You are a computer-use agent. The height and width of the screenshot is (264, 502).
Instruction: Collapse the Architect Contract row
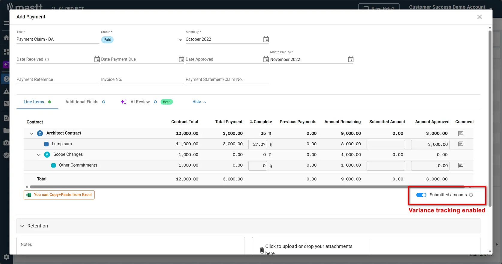pyautogui.click(x=31, y=133)
